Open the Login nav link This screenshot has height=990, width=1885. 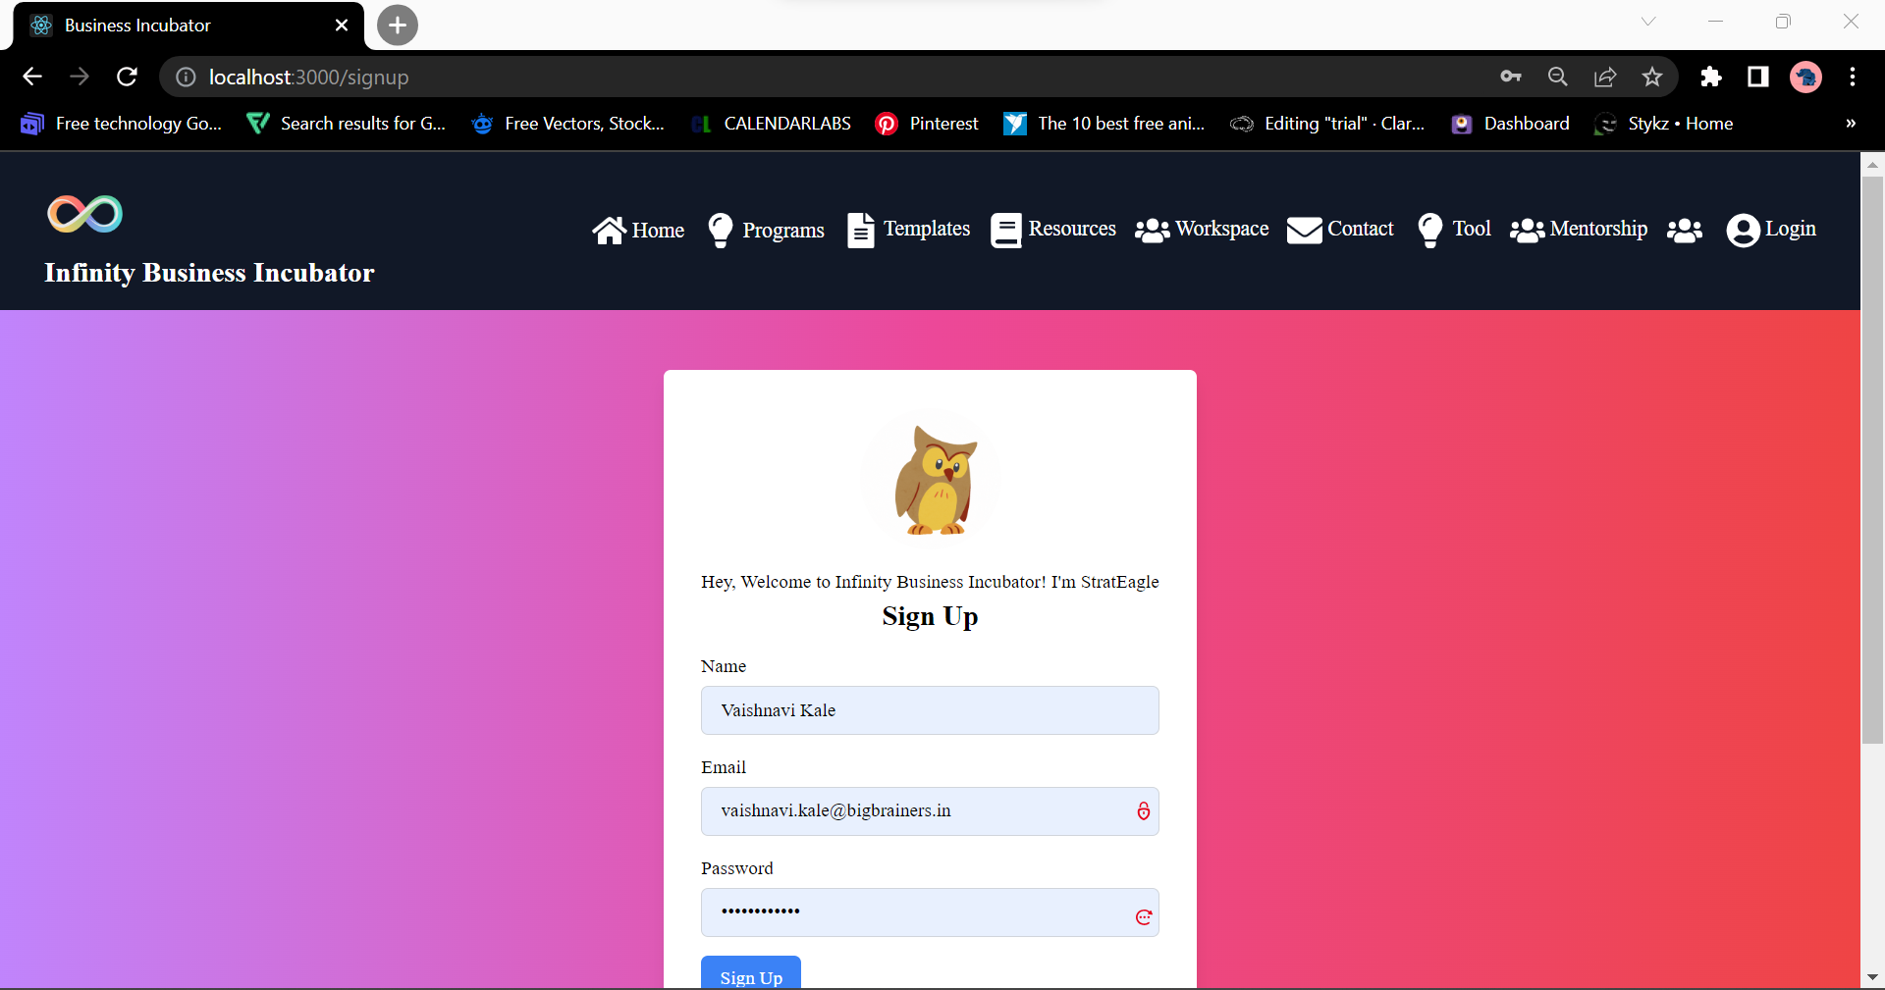[1771, 230]
